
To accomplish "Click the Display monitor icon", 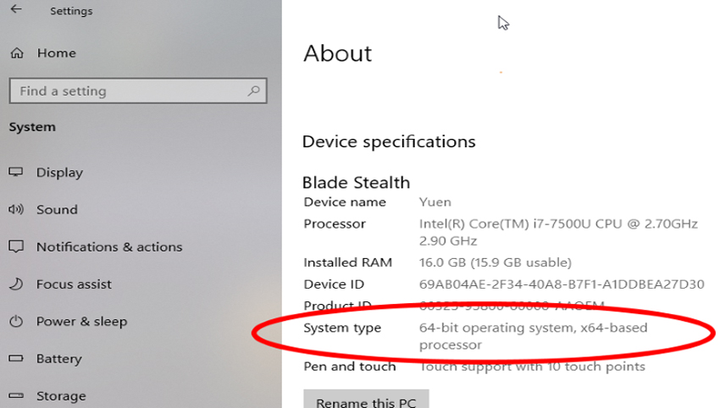I will point(16,172).
